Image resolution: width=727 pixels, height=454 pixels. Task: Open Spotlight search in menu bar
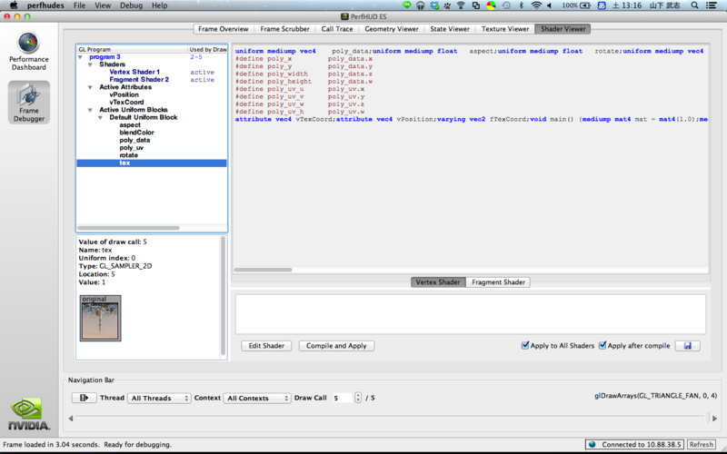coord(694,5)
